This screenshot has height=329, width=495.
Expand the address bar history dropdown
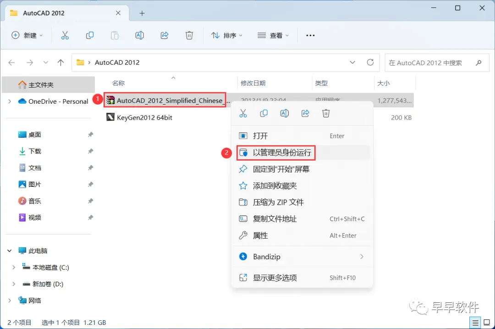pyautogui.click(x=352, y=62)
